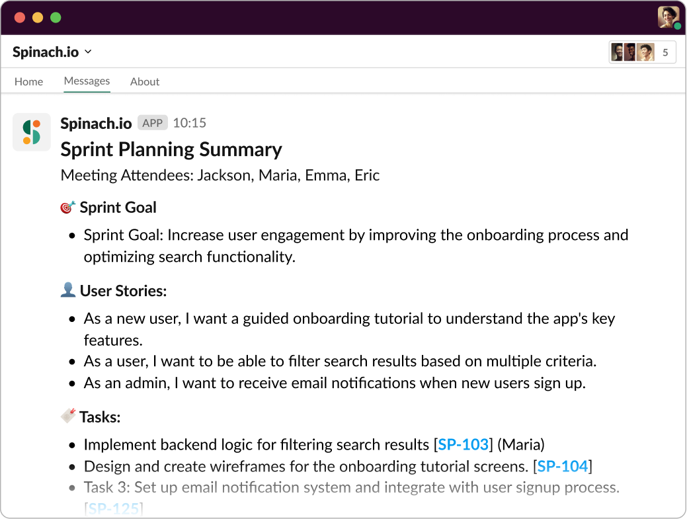Click the member count number 5
The width and height of the screenshot is (687, 519).
[665, 52]
